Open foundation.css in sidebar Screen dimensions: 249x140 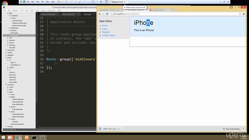click(16, 65)
